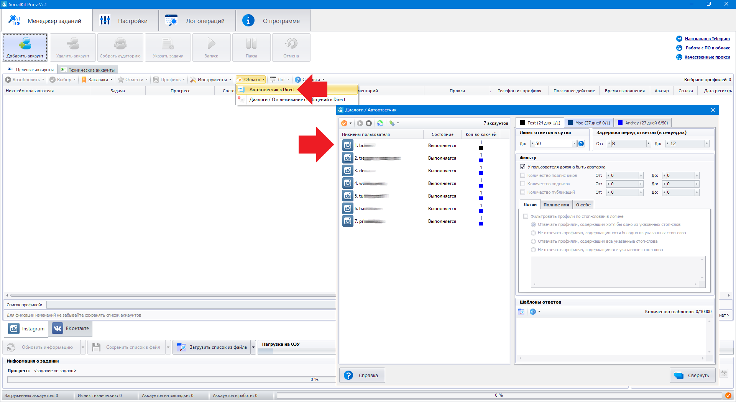The width and height of the screenshot is (736, 402).
Task: Click stop icon in Автоответчик toolbar
Action: tap(369, 123)
